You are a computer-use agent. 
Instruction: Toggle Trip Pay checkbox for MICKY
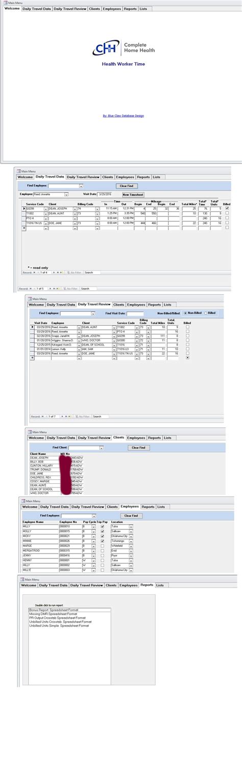point(103,536)
